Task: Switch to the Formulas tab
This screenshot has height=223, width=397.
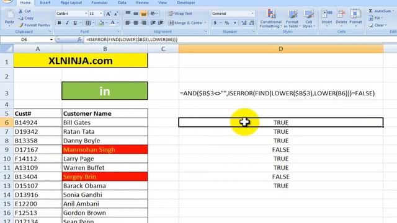Action: [x=99, y=2]
